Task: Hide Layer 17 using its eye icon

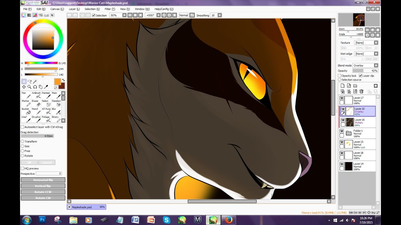Action: coord(342,98)
